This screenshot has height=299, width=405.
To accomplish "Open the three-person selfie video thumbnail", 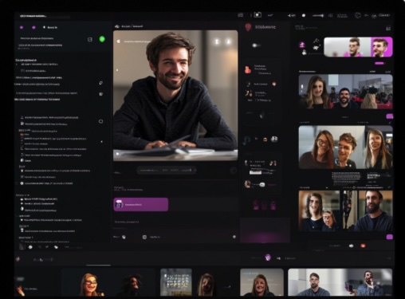I will (x=345, y=148).
